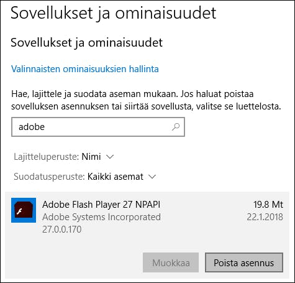Open the Lajitteluperuste Nimi sort dropdown

[64, 157]
